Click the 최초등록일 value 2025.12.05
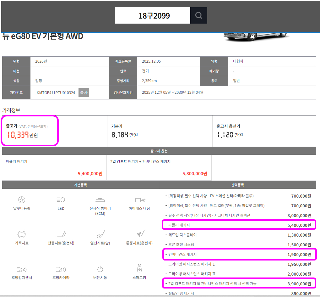This screenshot has width=320, height=297. 151,61
